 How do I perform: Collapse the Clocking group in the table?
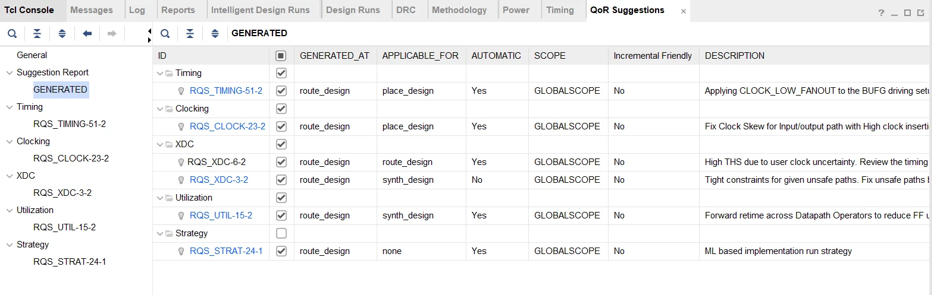tap(160, 109)
